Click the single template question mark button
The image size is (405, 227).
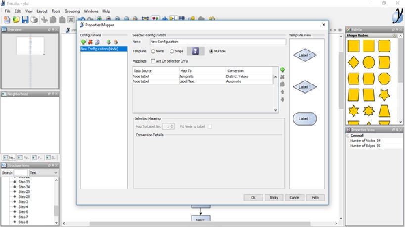[195, 51]
